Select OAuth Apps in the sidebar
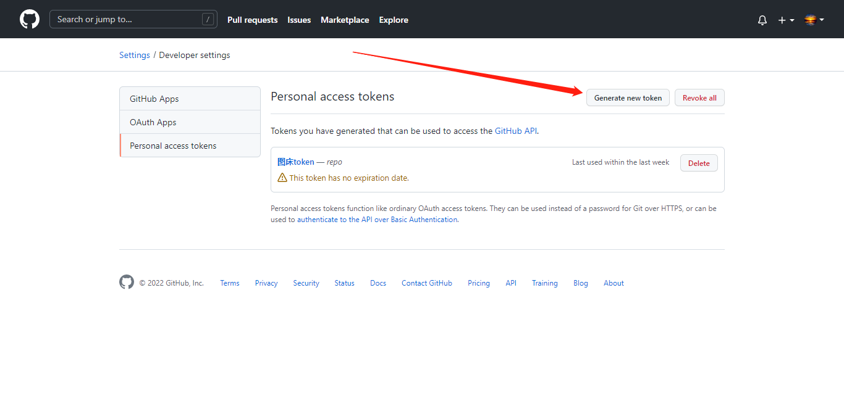844x409 pixels. point(153,122)
